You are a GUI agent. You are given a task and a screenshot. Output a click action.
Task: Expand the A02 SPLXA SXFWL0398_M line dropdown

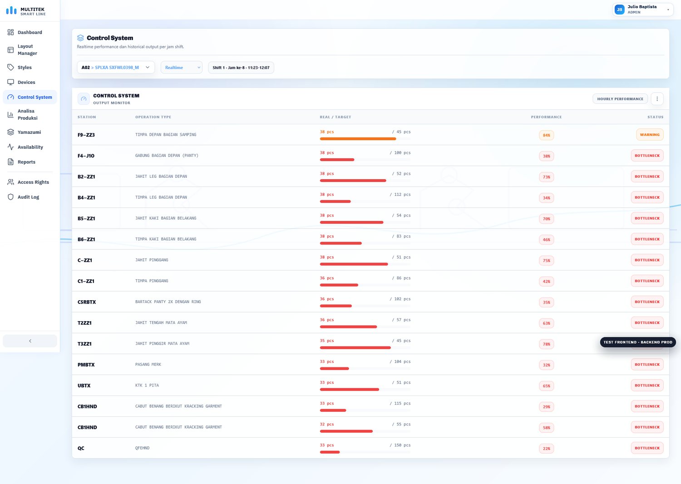[116, 68]
